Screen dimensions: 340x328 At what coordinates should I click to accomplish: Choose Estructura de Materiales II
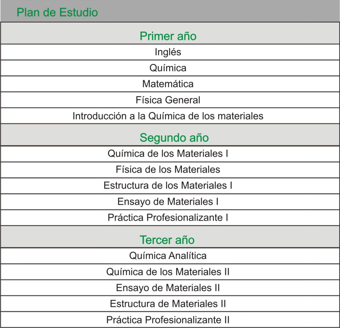click(168, 303)
